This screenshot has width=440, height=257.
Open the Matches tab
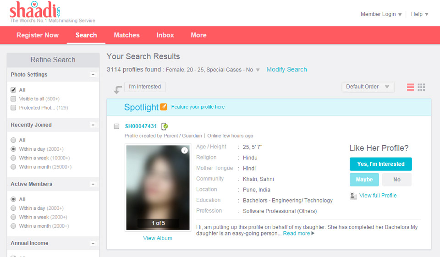pyautogui.click(x=126, y=35)
